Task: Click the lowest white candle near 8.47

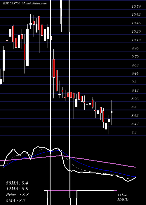Action: coord(106,126)
